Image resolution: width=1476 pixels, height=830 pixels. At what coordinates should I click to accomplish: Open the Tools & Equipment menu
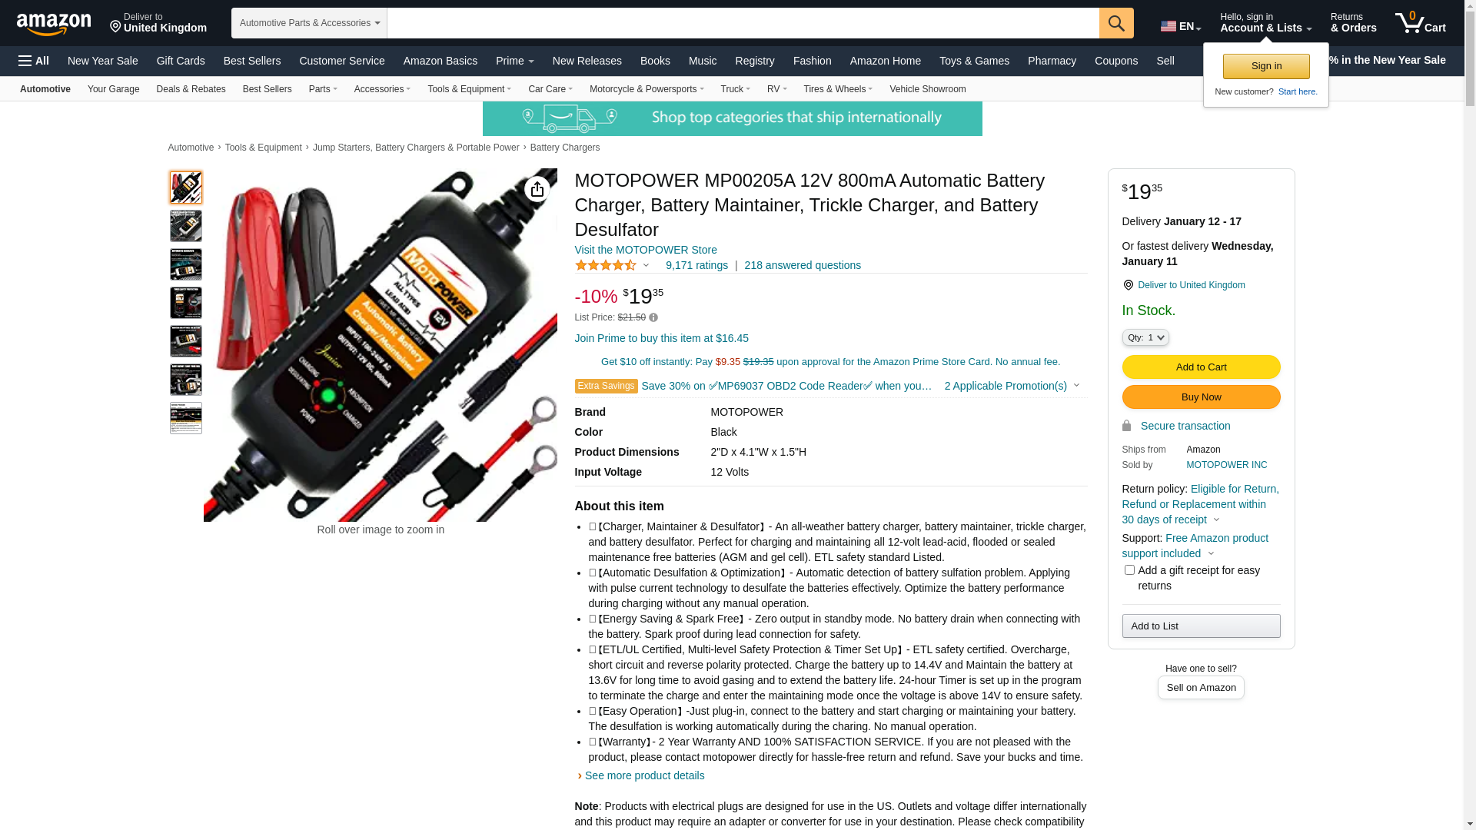469,89
